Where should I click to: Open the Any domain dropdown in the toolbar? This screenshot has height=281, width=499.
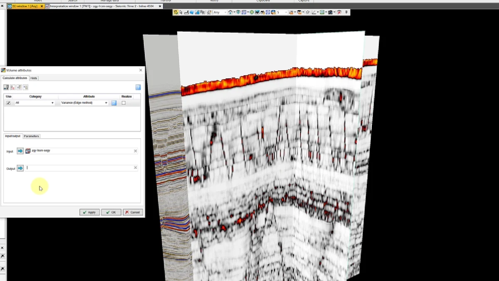click(220, 12)
